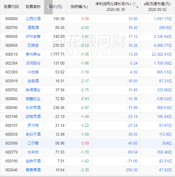Click the 股票简称 column header

point(33,7)
